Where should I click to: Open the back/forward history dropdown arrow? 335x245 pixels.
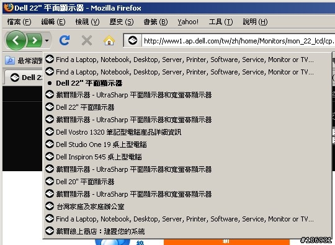[47, 40]
